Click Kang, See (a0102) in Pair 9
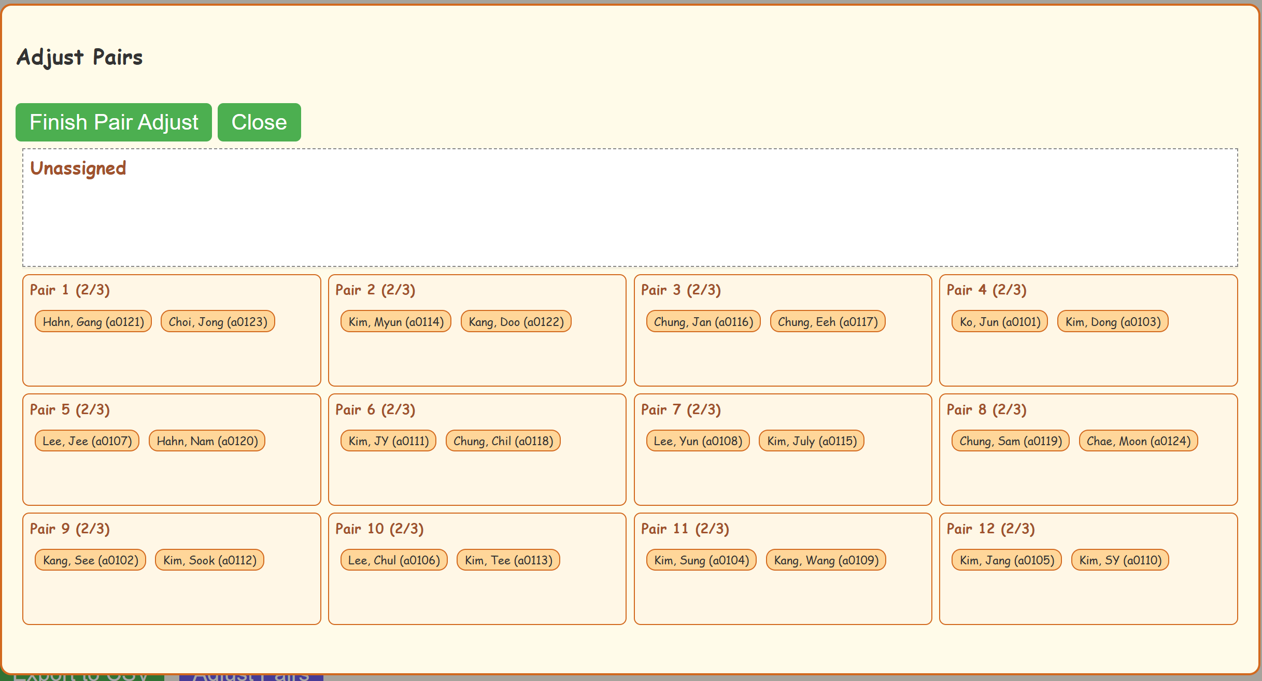The width and height of the screenshot is (1262, 681). [x=91, y=560]
